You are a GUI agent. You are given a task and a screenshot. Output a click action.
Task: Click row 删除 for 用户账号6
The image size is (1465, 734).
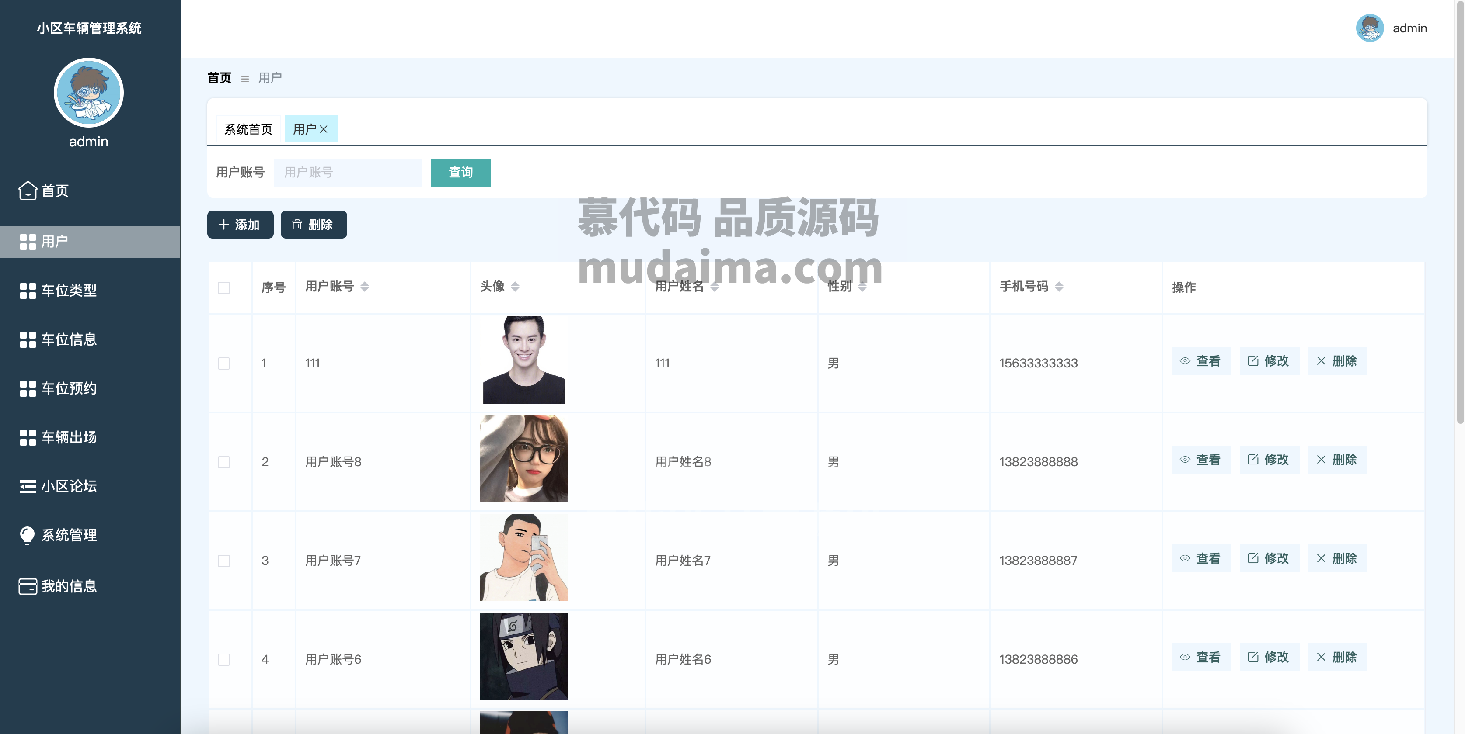tap(1338, 657)
